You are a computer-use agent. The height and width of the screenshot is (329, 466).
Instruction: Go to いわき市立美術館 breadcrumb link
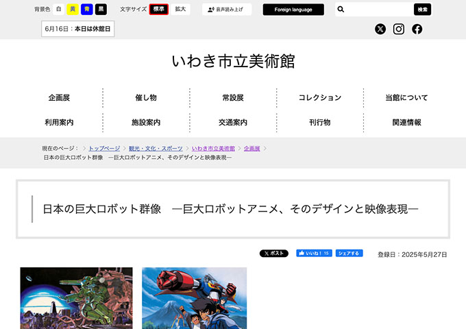point(213,148)
